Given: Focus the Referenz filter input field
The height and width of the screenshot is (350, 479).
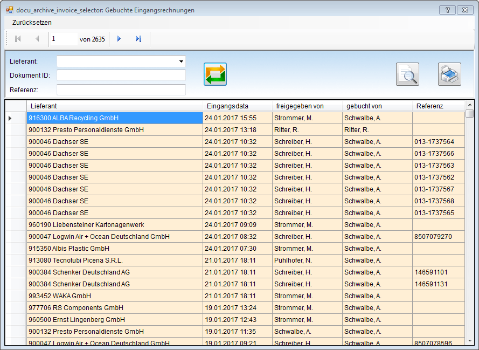Looking at the screenshot, I should [x=121, y=90].
